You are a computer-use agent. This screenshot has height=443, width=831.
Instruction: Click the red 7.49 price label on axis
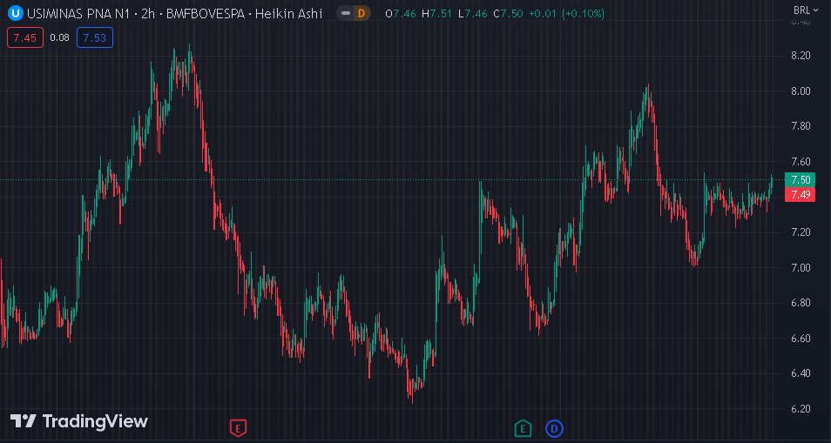[x=801, y=194]
